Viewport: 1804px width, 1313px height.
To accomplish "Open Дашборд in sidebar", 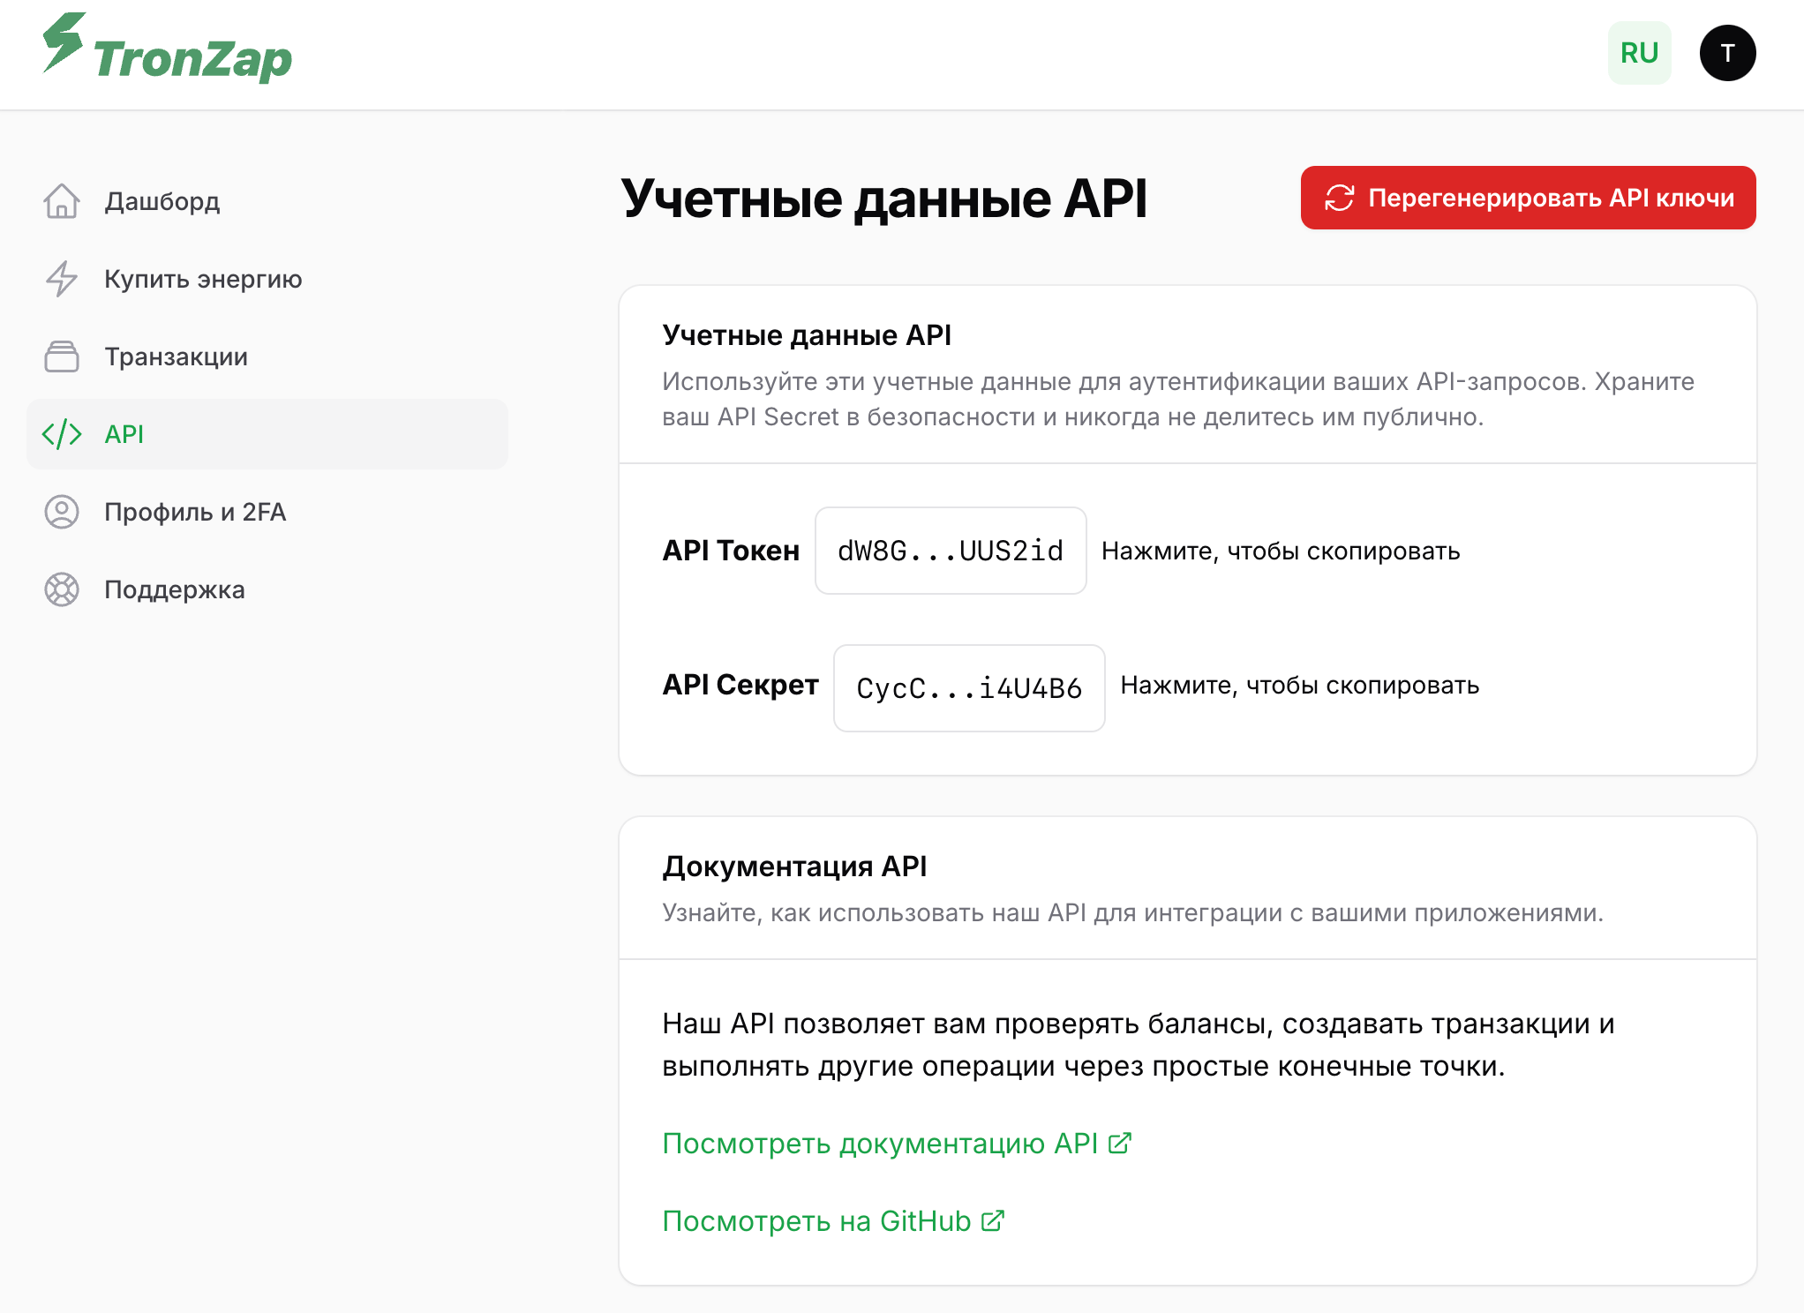I will coord(267,201).
